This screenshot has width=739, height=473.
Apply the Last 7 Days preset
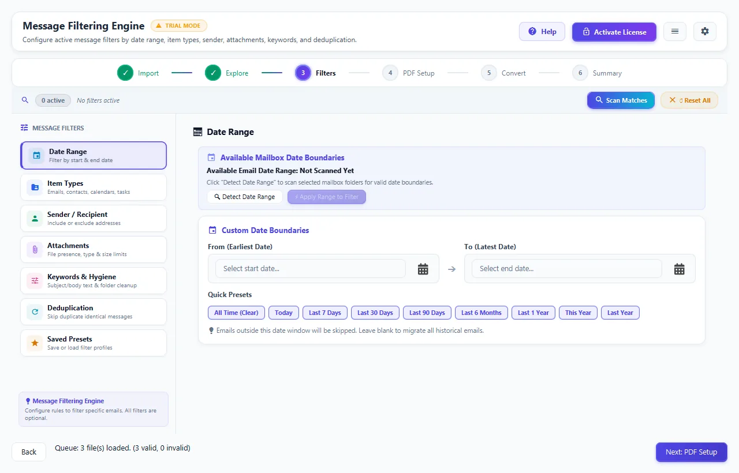pos(325,313)
